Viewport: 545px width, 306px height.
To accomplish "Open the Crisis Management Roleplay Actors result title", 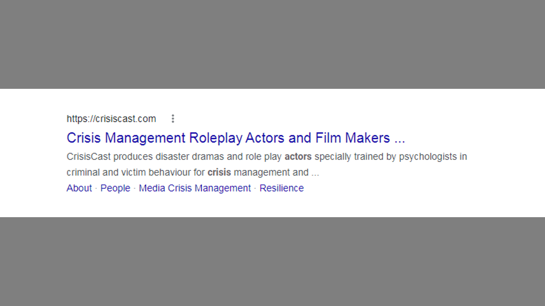I will pos(235,138).
